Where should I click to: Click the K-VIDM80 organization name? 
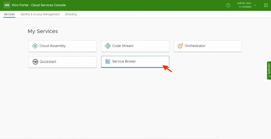(245, 7)
